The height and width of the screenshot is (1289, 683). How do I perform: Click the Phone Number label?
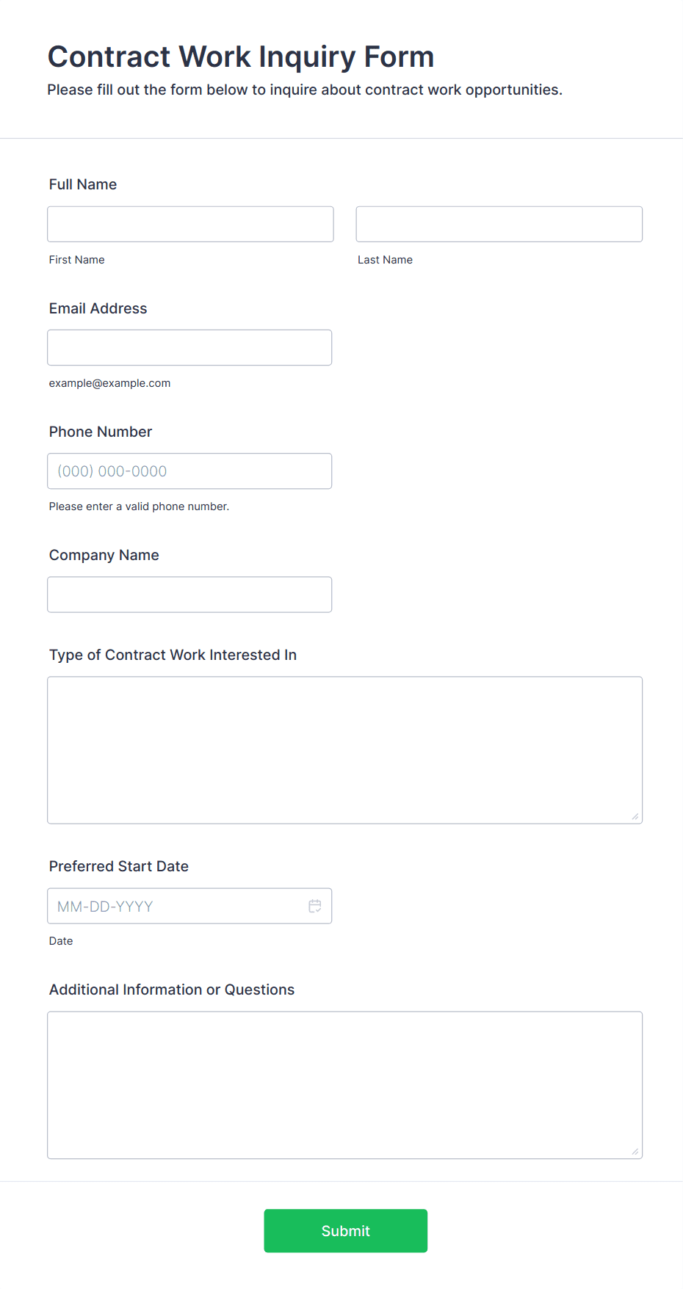pos(101,432)
